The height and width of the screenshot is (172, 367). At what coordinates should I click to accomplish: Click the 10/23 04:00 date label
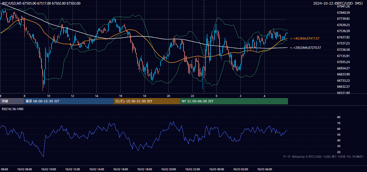pyautogui.click(x=264, y=169)
